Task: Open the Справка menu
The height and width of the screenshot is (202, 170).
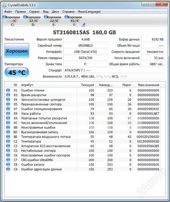Action: 68,11
